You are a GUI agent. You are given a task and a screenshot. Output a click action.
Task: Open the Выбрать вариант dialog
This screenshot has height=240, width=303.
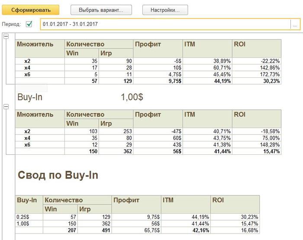click(100, 10)
